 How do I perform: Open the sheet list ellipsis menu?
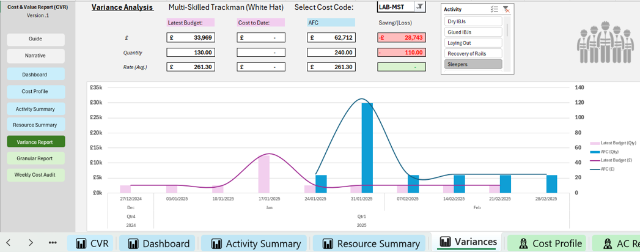click(52, 243)
